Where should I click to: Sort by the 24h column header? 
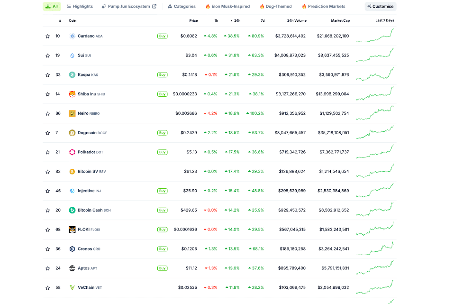coord(236,21)
